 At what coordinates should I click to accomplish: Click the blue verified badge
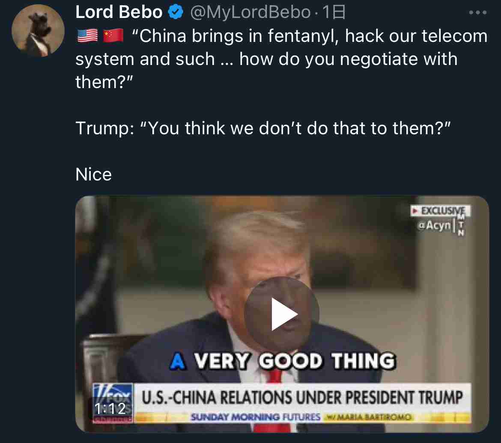(176, 12)
